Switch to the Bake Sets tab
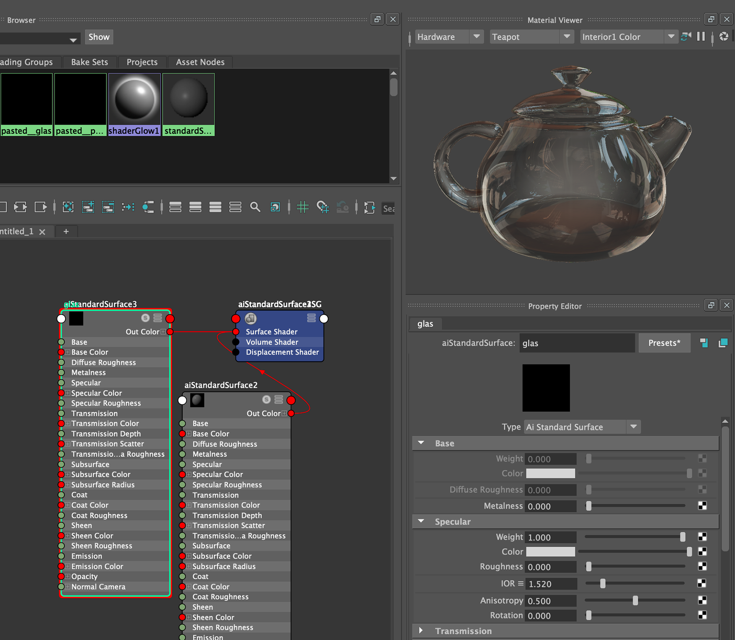 click(x=89, y=62)
